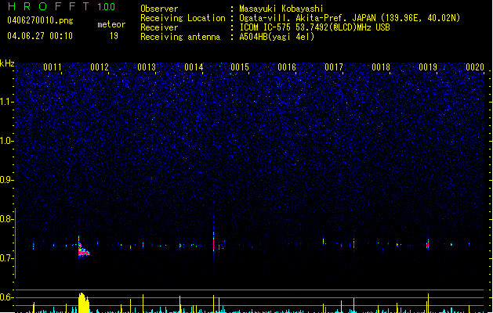Click the Receiving antenna field label
493x313 pixels.
pos(180,37)
